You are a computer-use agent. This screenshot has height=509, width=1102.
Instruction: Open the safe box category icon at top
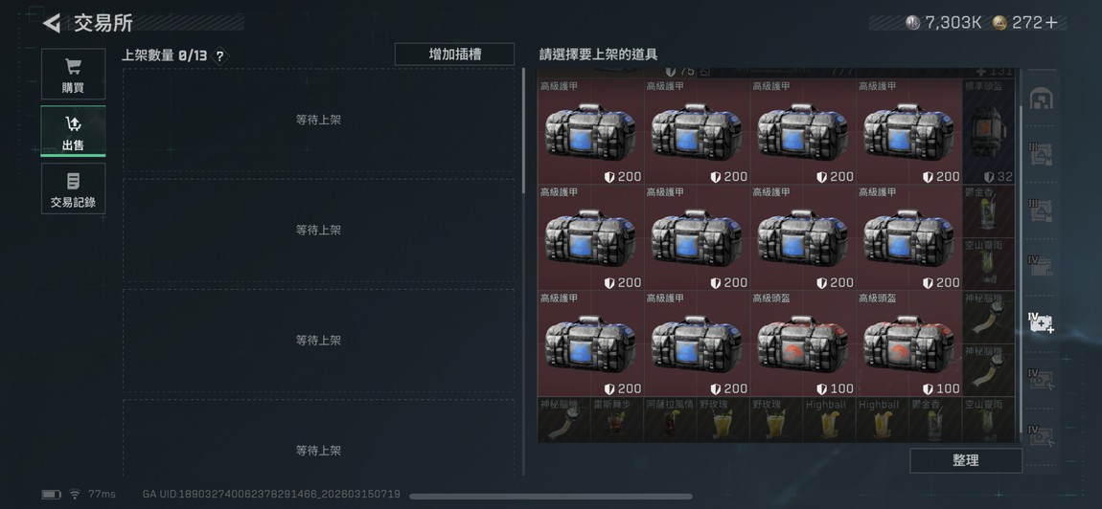[1041, 99]
